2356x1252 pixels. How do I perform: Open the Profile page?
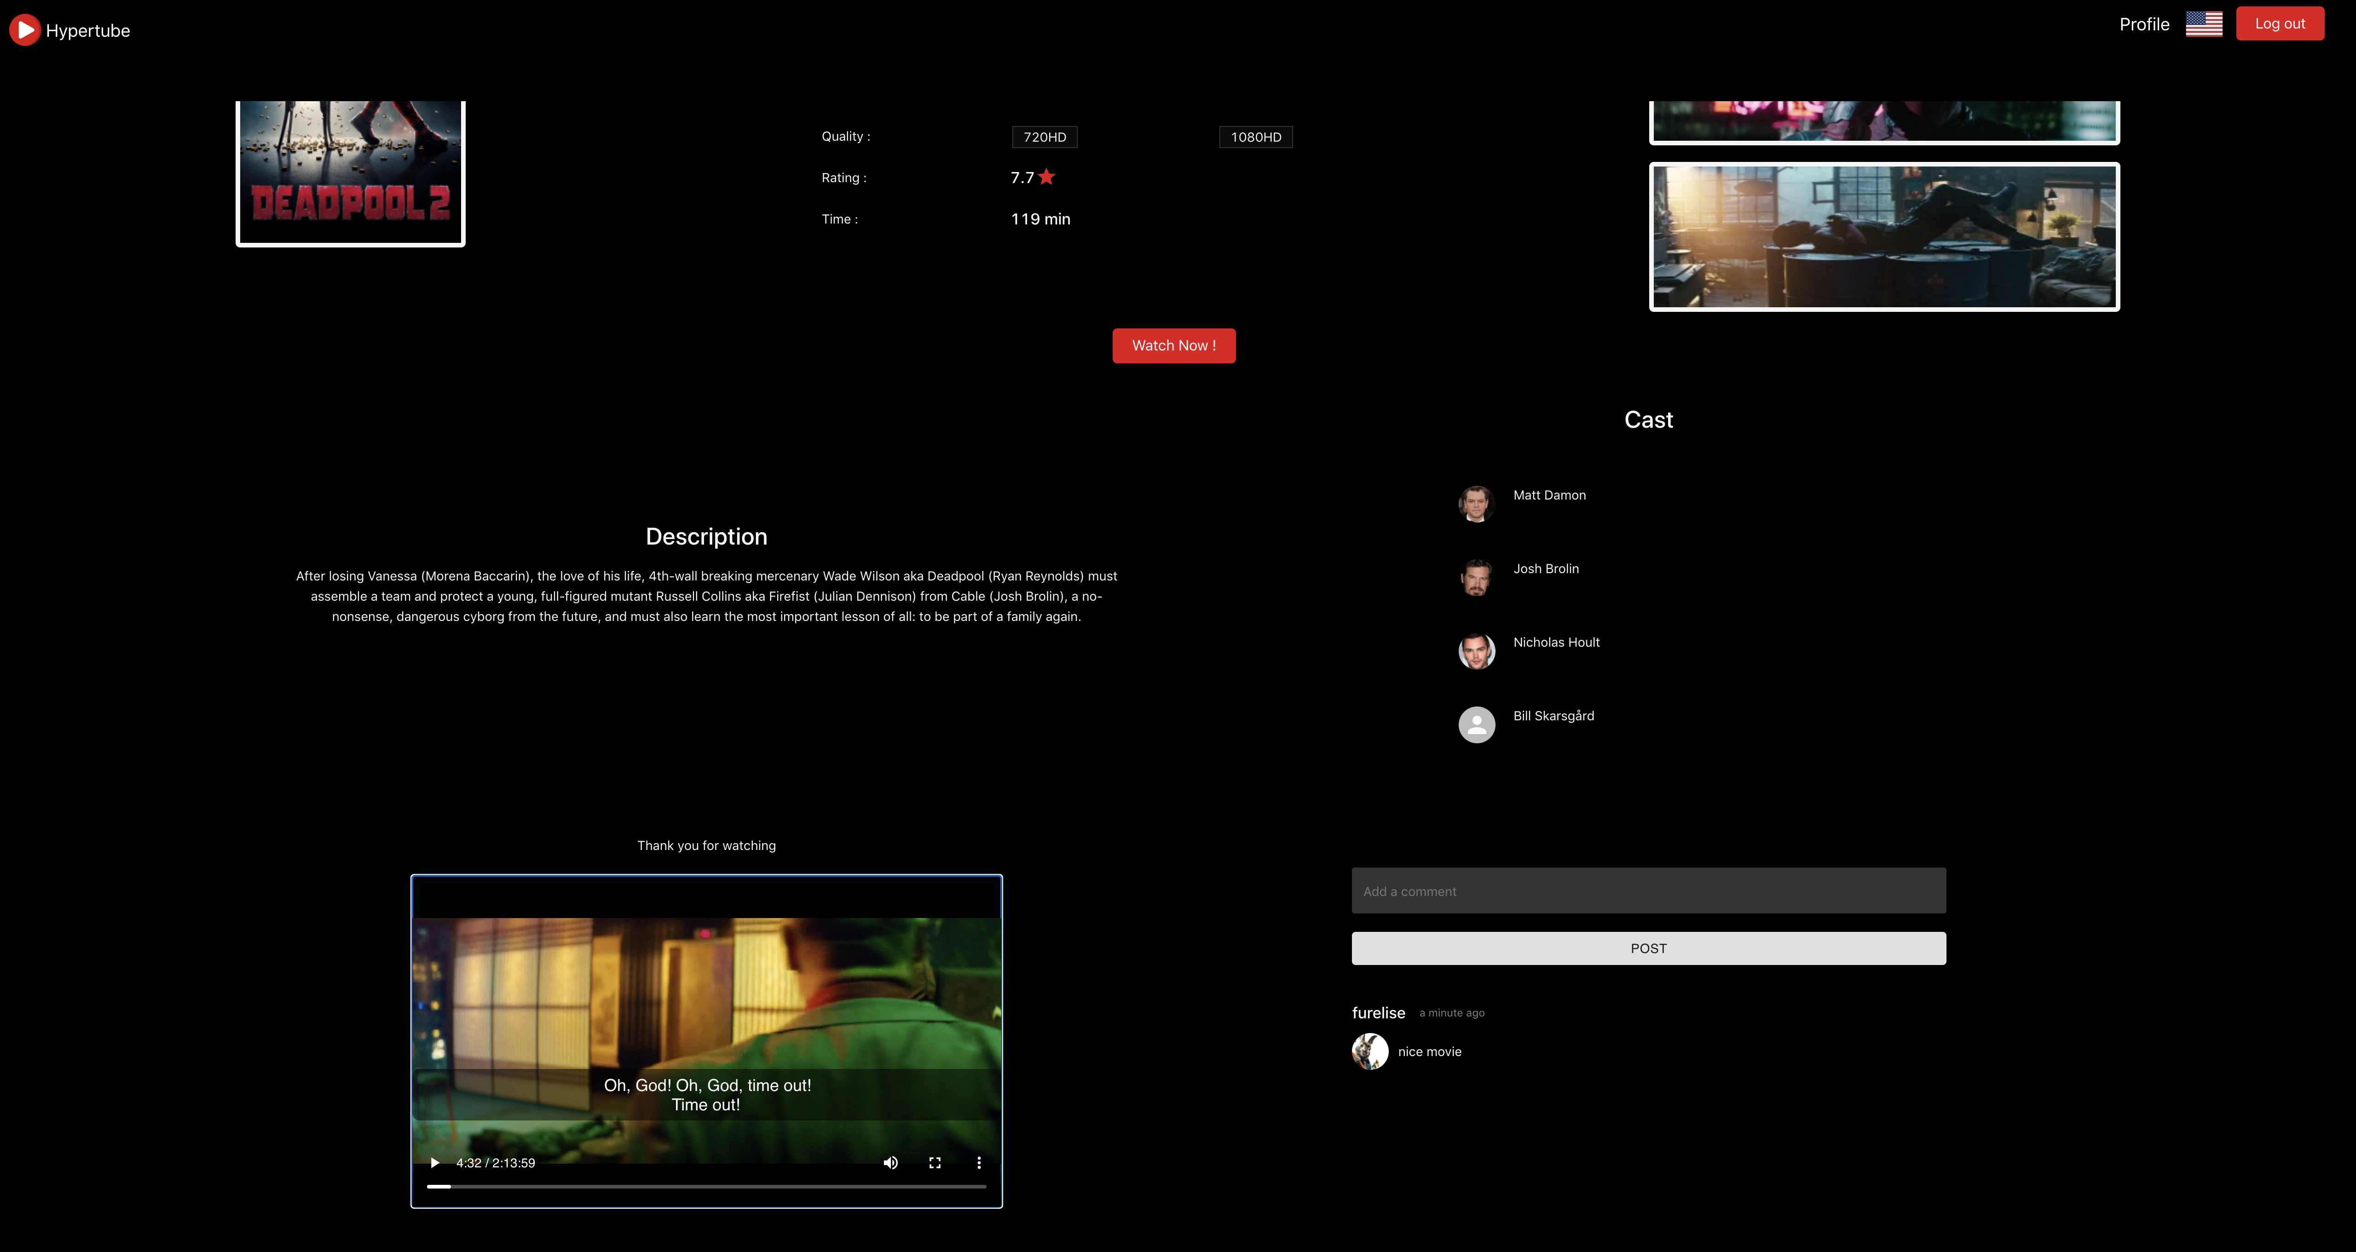[2144, 25]
